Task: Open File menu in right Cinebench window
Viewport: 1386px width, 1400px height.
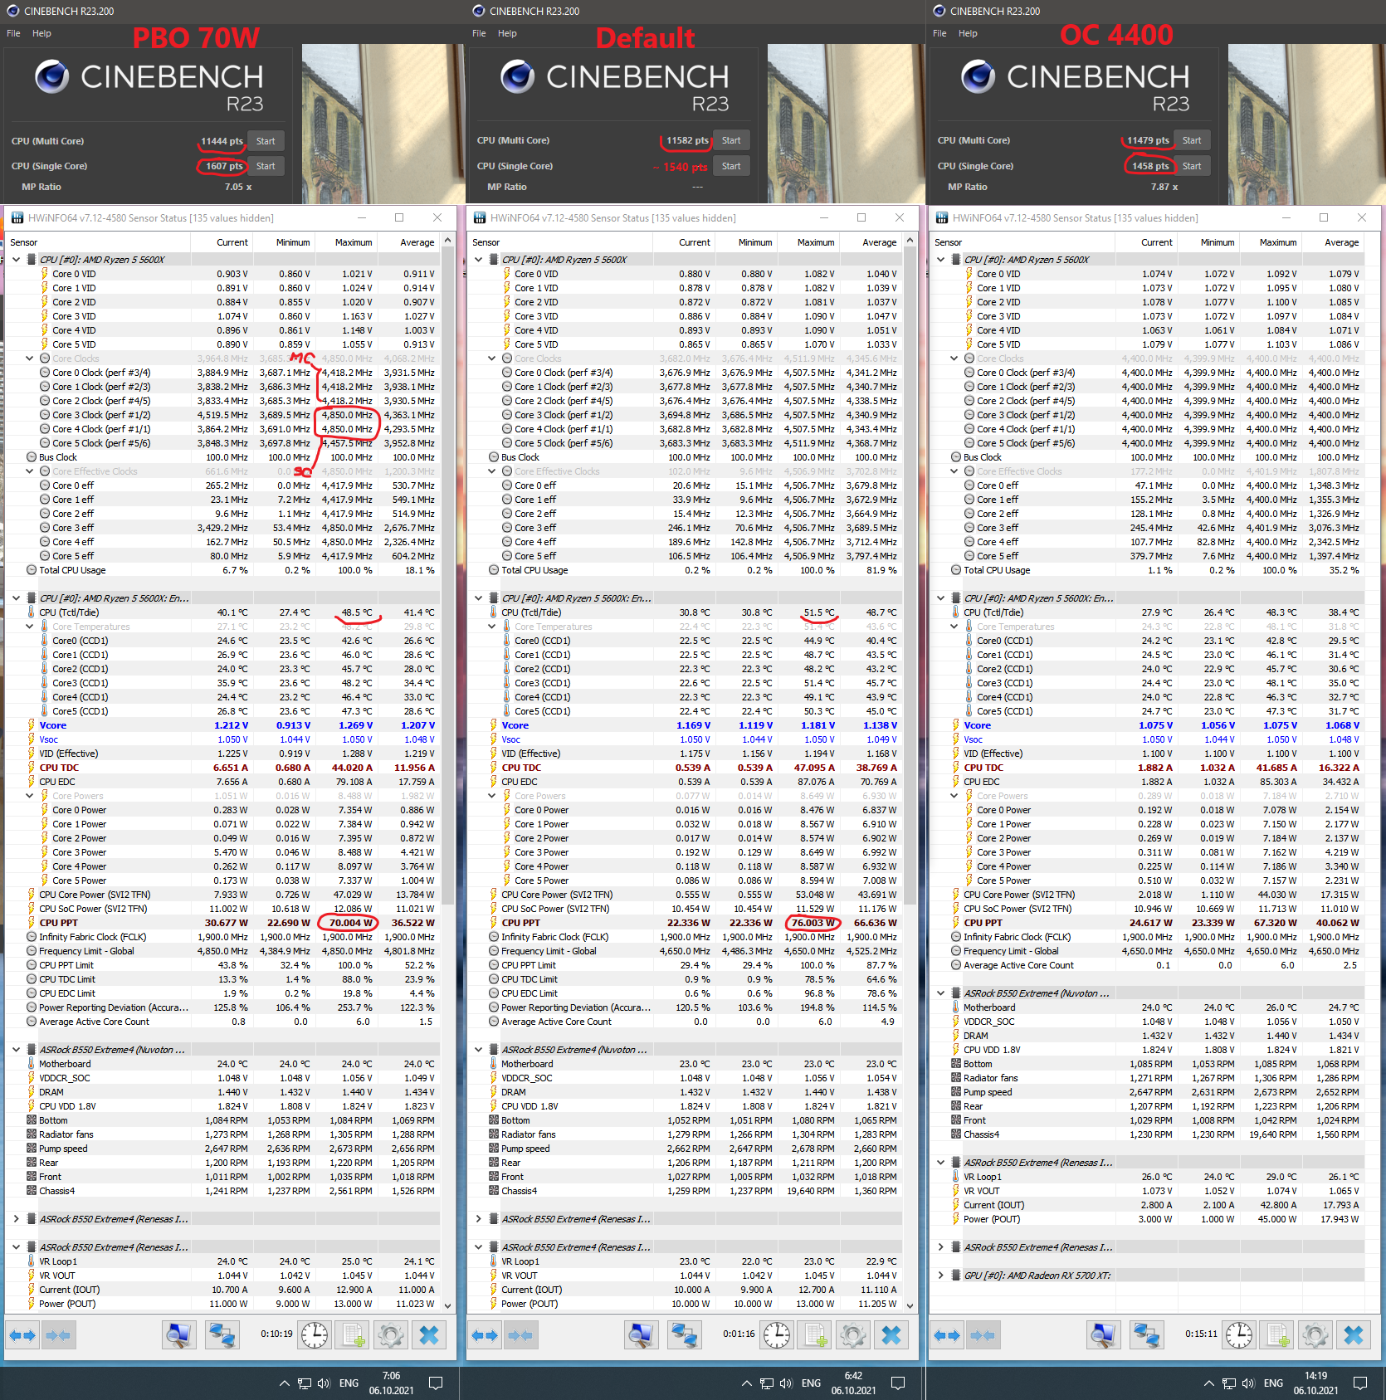Action: 939,34
